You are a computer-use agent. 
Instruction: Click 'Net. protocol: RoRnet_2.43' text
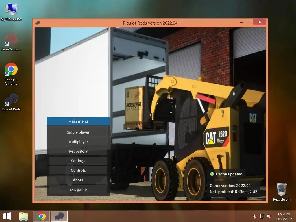click(x=234, y=192)
